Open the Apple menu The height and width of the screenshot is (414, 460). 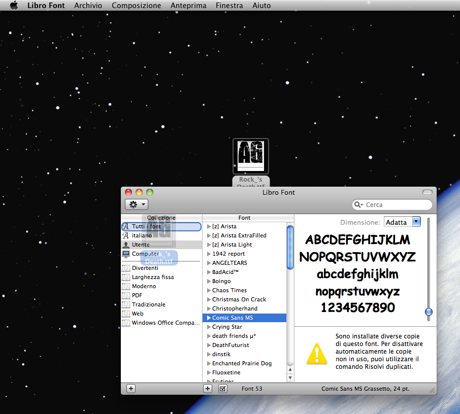[14, 5]
